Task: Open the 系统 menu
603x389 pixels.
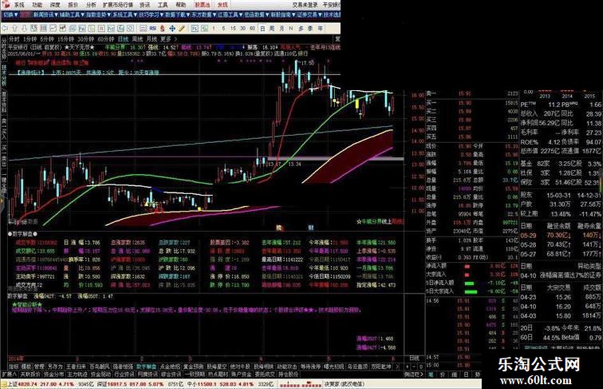Action: [19, 5]
